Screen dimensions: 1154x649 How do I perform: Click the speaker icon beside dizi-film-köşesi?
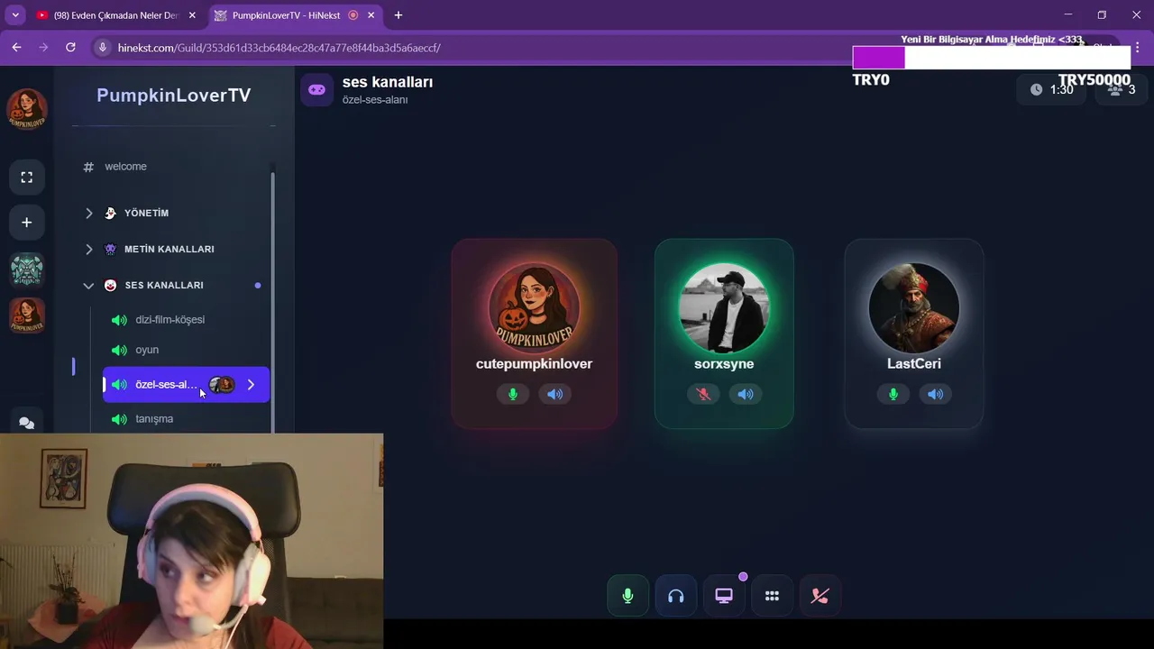[x=119, y=320]
